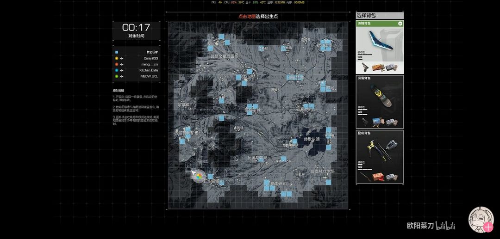Image resolution: width=500 pixels, height=239 pixels.
Task: Pick spawn at 路易之星滑雪场 on the map
Action: [x=225, y=55]
